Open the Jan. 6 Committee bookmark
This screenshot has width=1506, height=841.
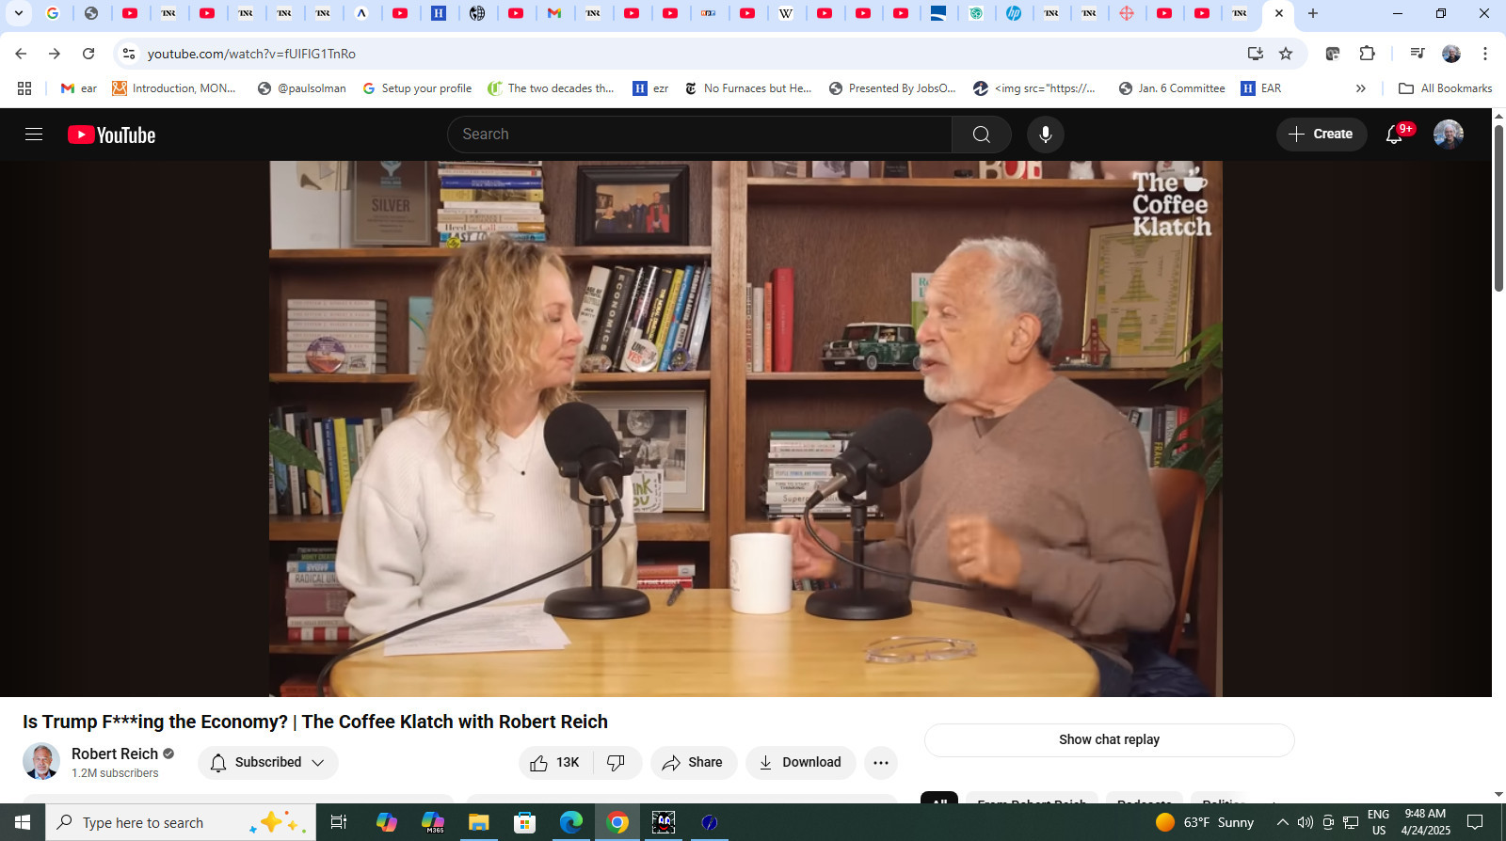(1172, 88)
